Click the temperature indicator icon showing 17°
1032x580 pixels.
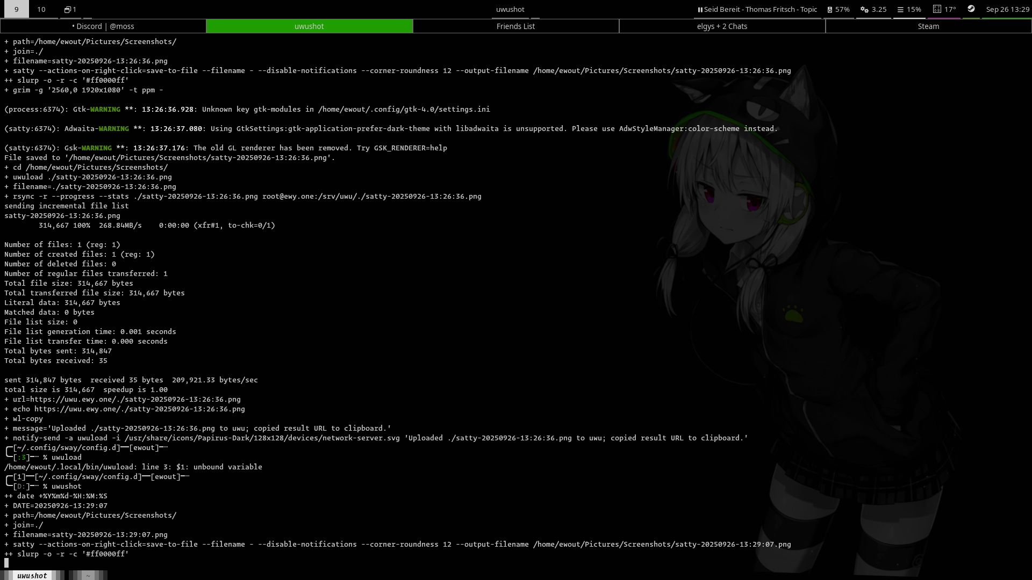point(937,9)
